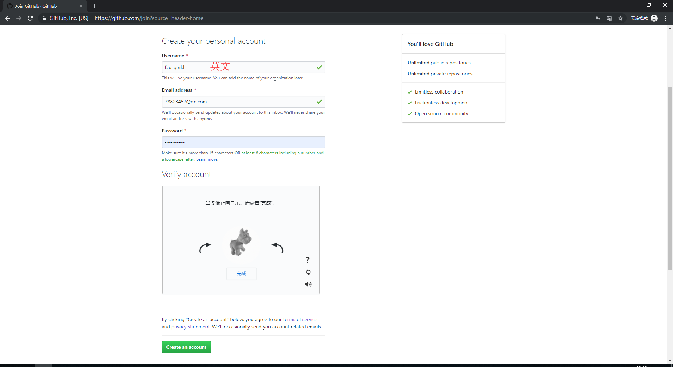Click the captcha instruction text

(241, 203)
